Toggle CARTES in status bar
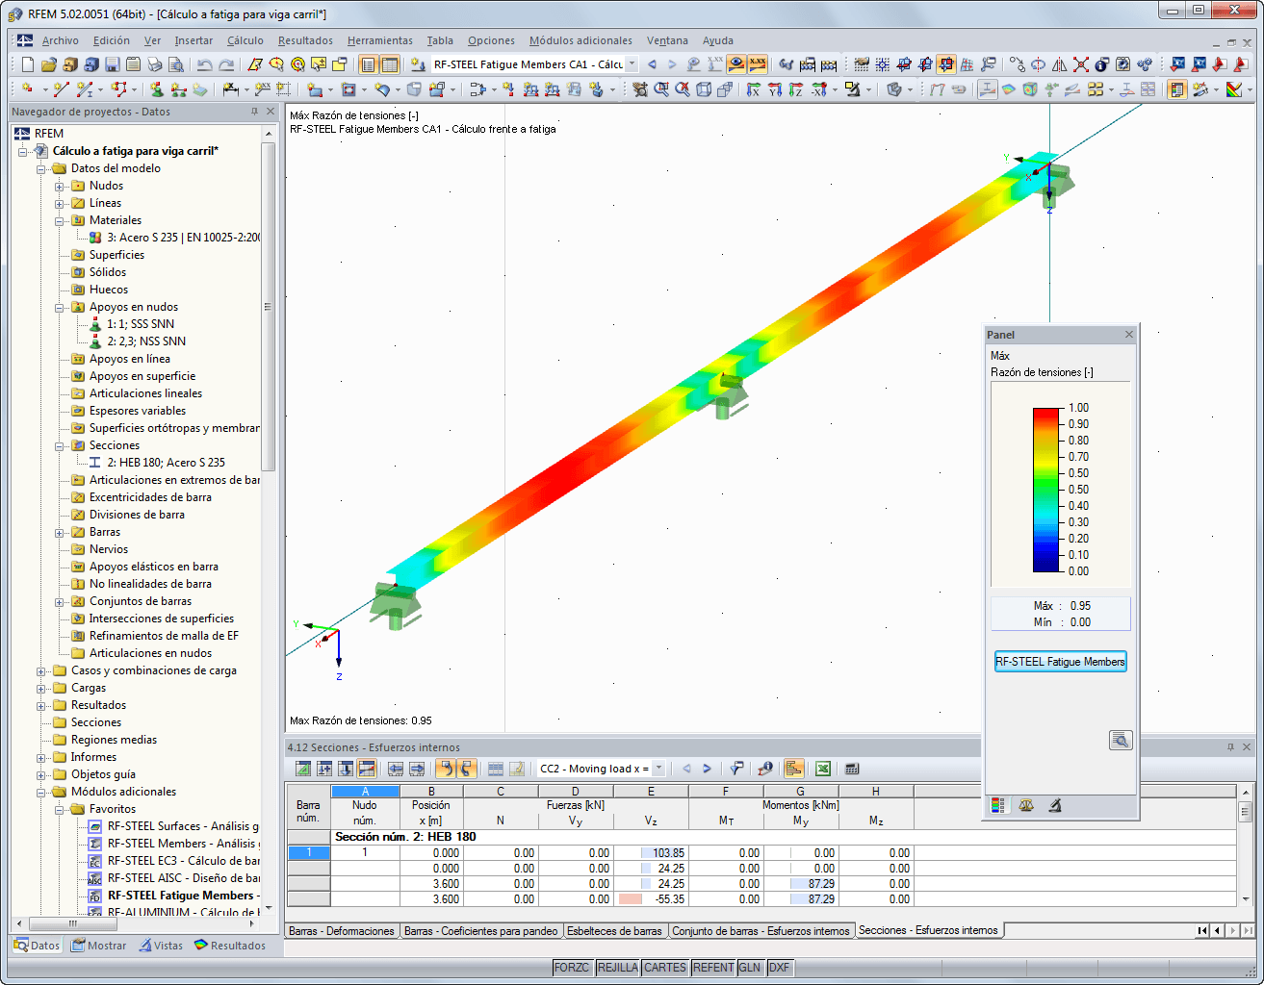Viewport: 1264px width, 985px height. tap(665, 968)
